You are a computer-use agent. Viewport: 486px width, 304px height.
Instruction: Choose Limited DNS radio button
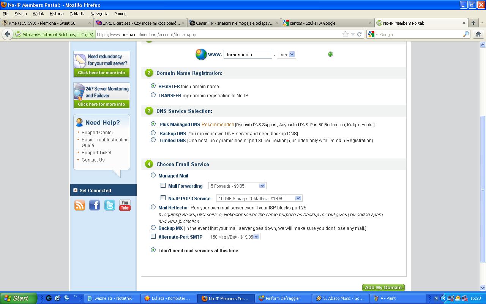click(x=153, y=140)
